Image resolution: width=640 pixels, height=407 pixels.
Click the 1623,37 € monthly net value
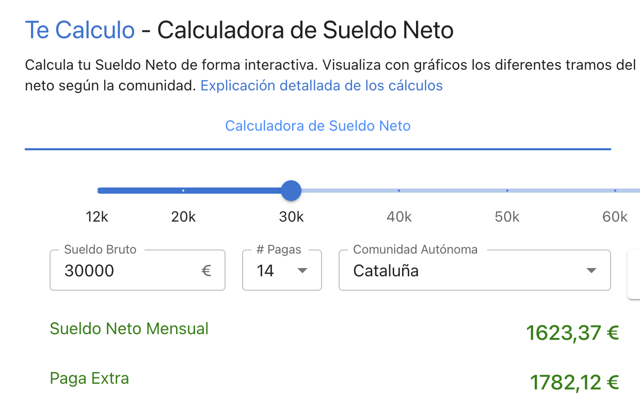pyautogui.click(x=572, y=333)
